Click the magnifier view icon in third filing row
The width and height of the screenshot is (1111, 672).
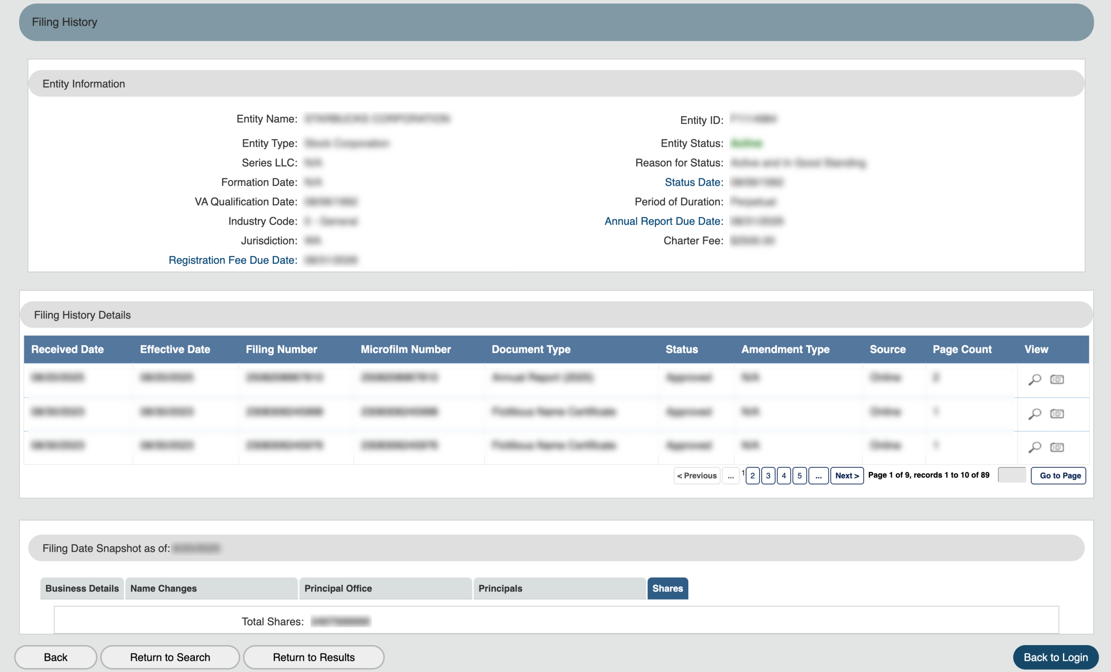(x=1034, y=447)
